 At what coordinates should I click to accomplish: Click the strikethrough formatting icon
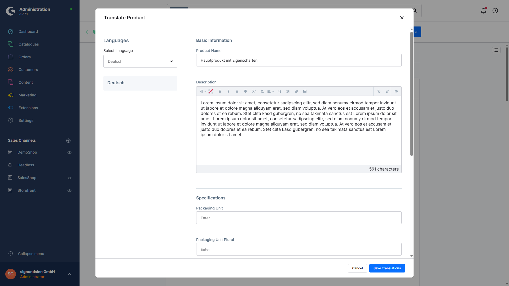(245, 91)
